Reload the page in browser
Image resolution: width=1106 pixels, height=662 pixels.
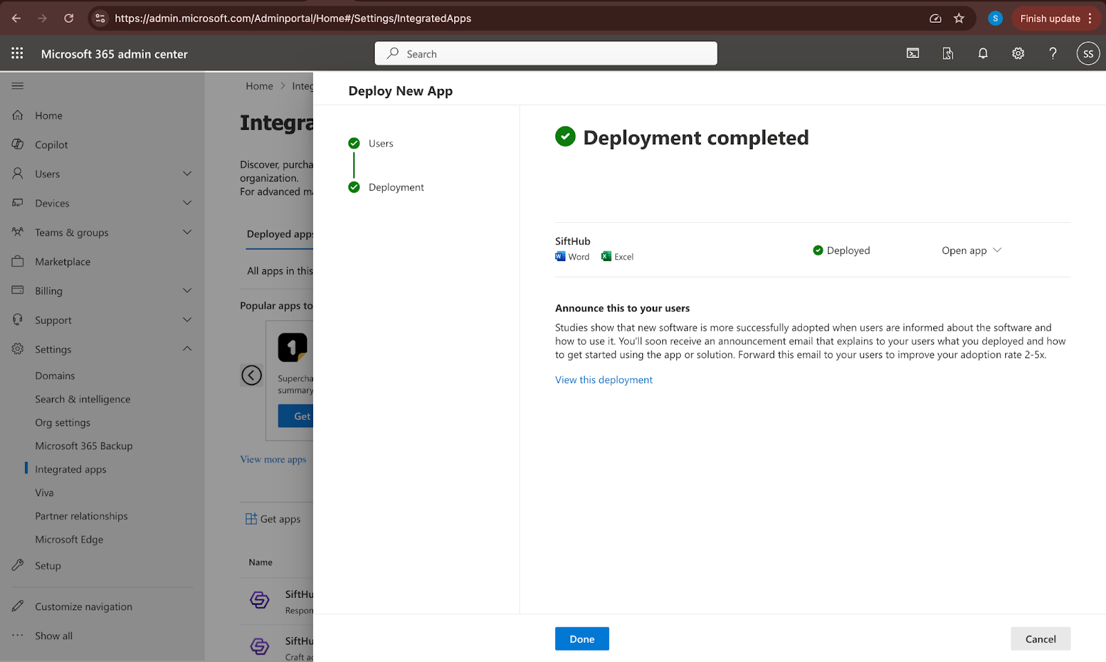69,19
